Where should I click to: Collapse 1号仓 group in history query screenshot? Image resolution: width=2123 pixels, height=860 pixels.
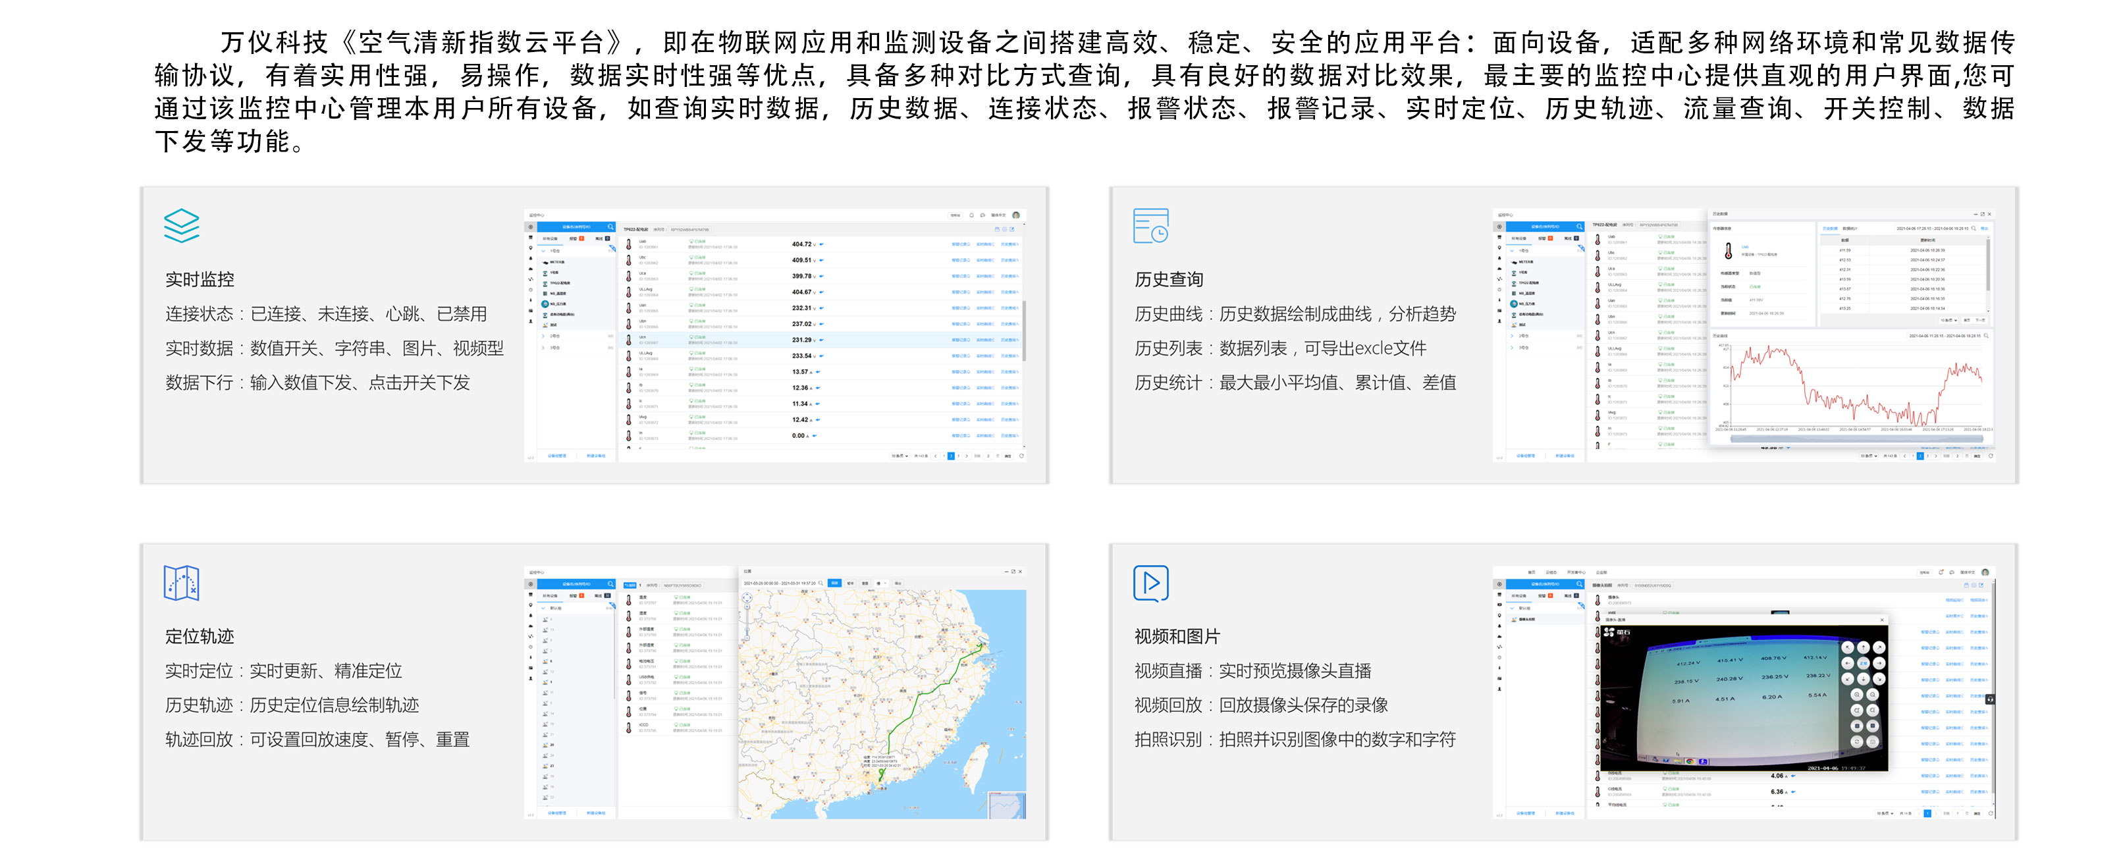coord(1513,250)
